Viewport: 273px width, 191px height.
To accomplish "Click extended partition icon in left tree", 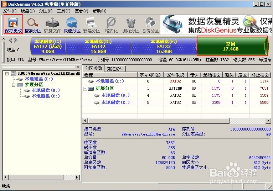I will [x=20, y=85].
